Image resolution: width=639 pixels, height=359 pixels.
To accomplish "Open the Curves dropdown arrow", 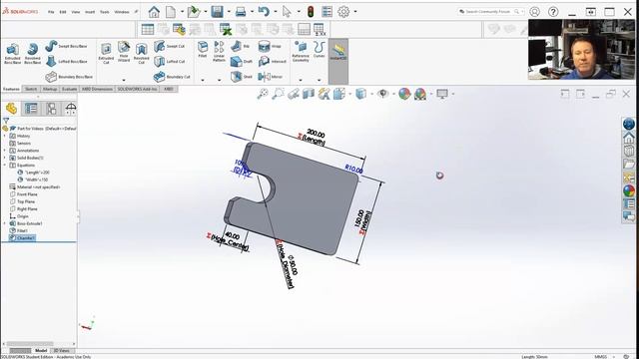I will pos(319,80).
